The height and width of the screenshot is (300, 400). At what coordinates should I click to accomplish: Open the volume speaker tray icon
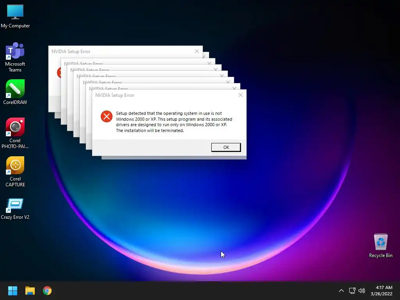click(362, 291)
